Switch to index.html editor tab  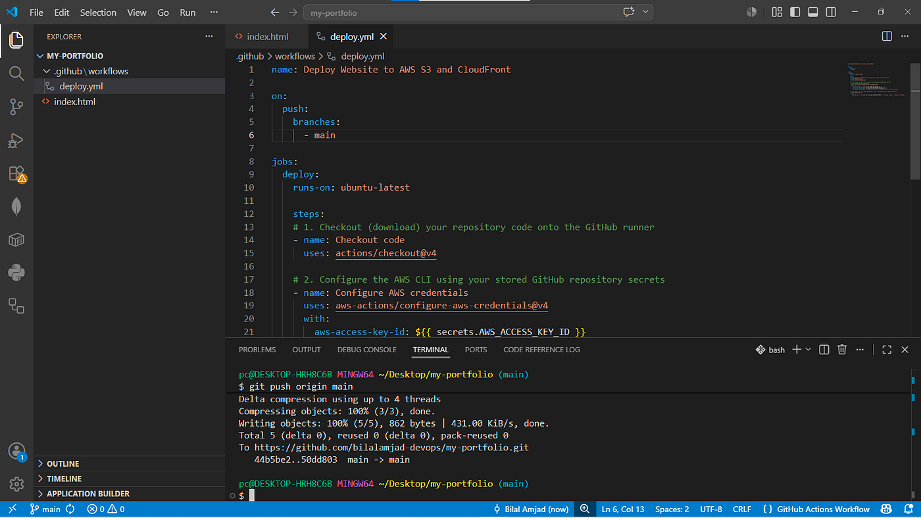click(x=268, y=36)
